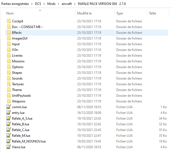
Task: Click the 18 Ko size value
Action: (163, 141)
